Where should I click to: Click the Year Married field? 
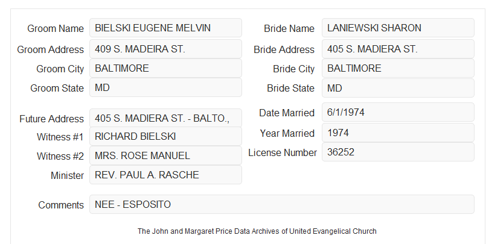[x=398, y=133]
